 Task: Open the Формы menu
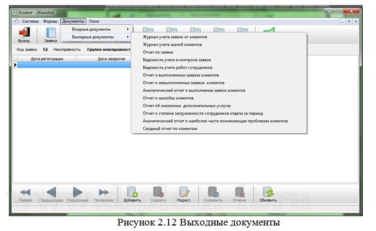(50, 21)
